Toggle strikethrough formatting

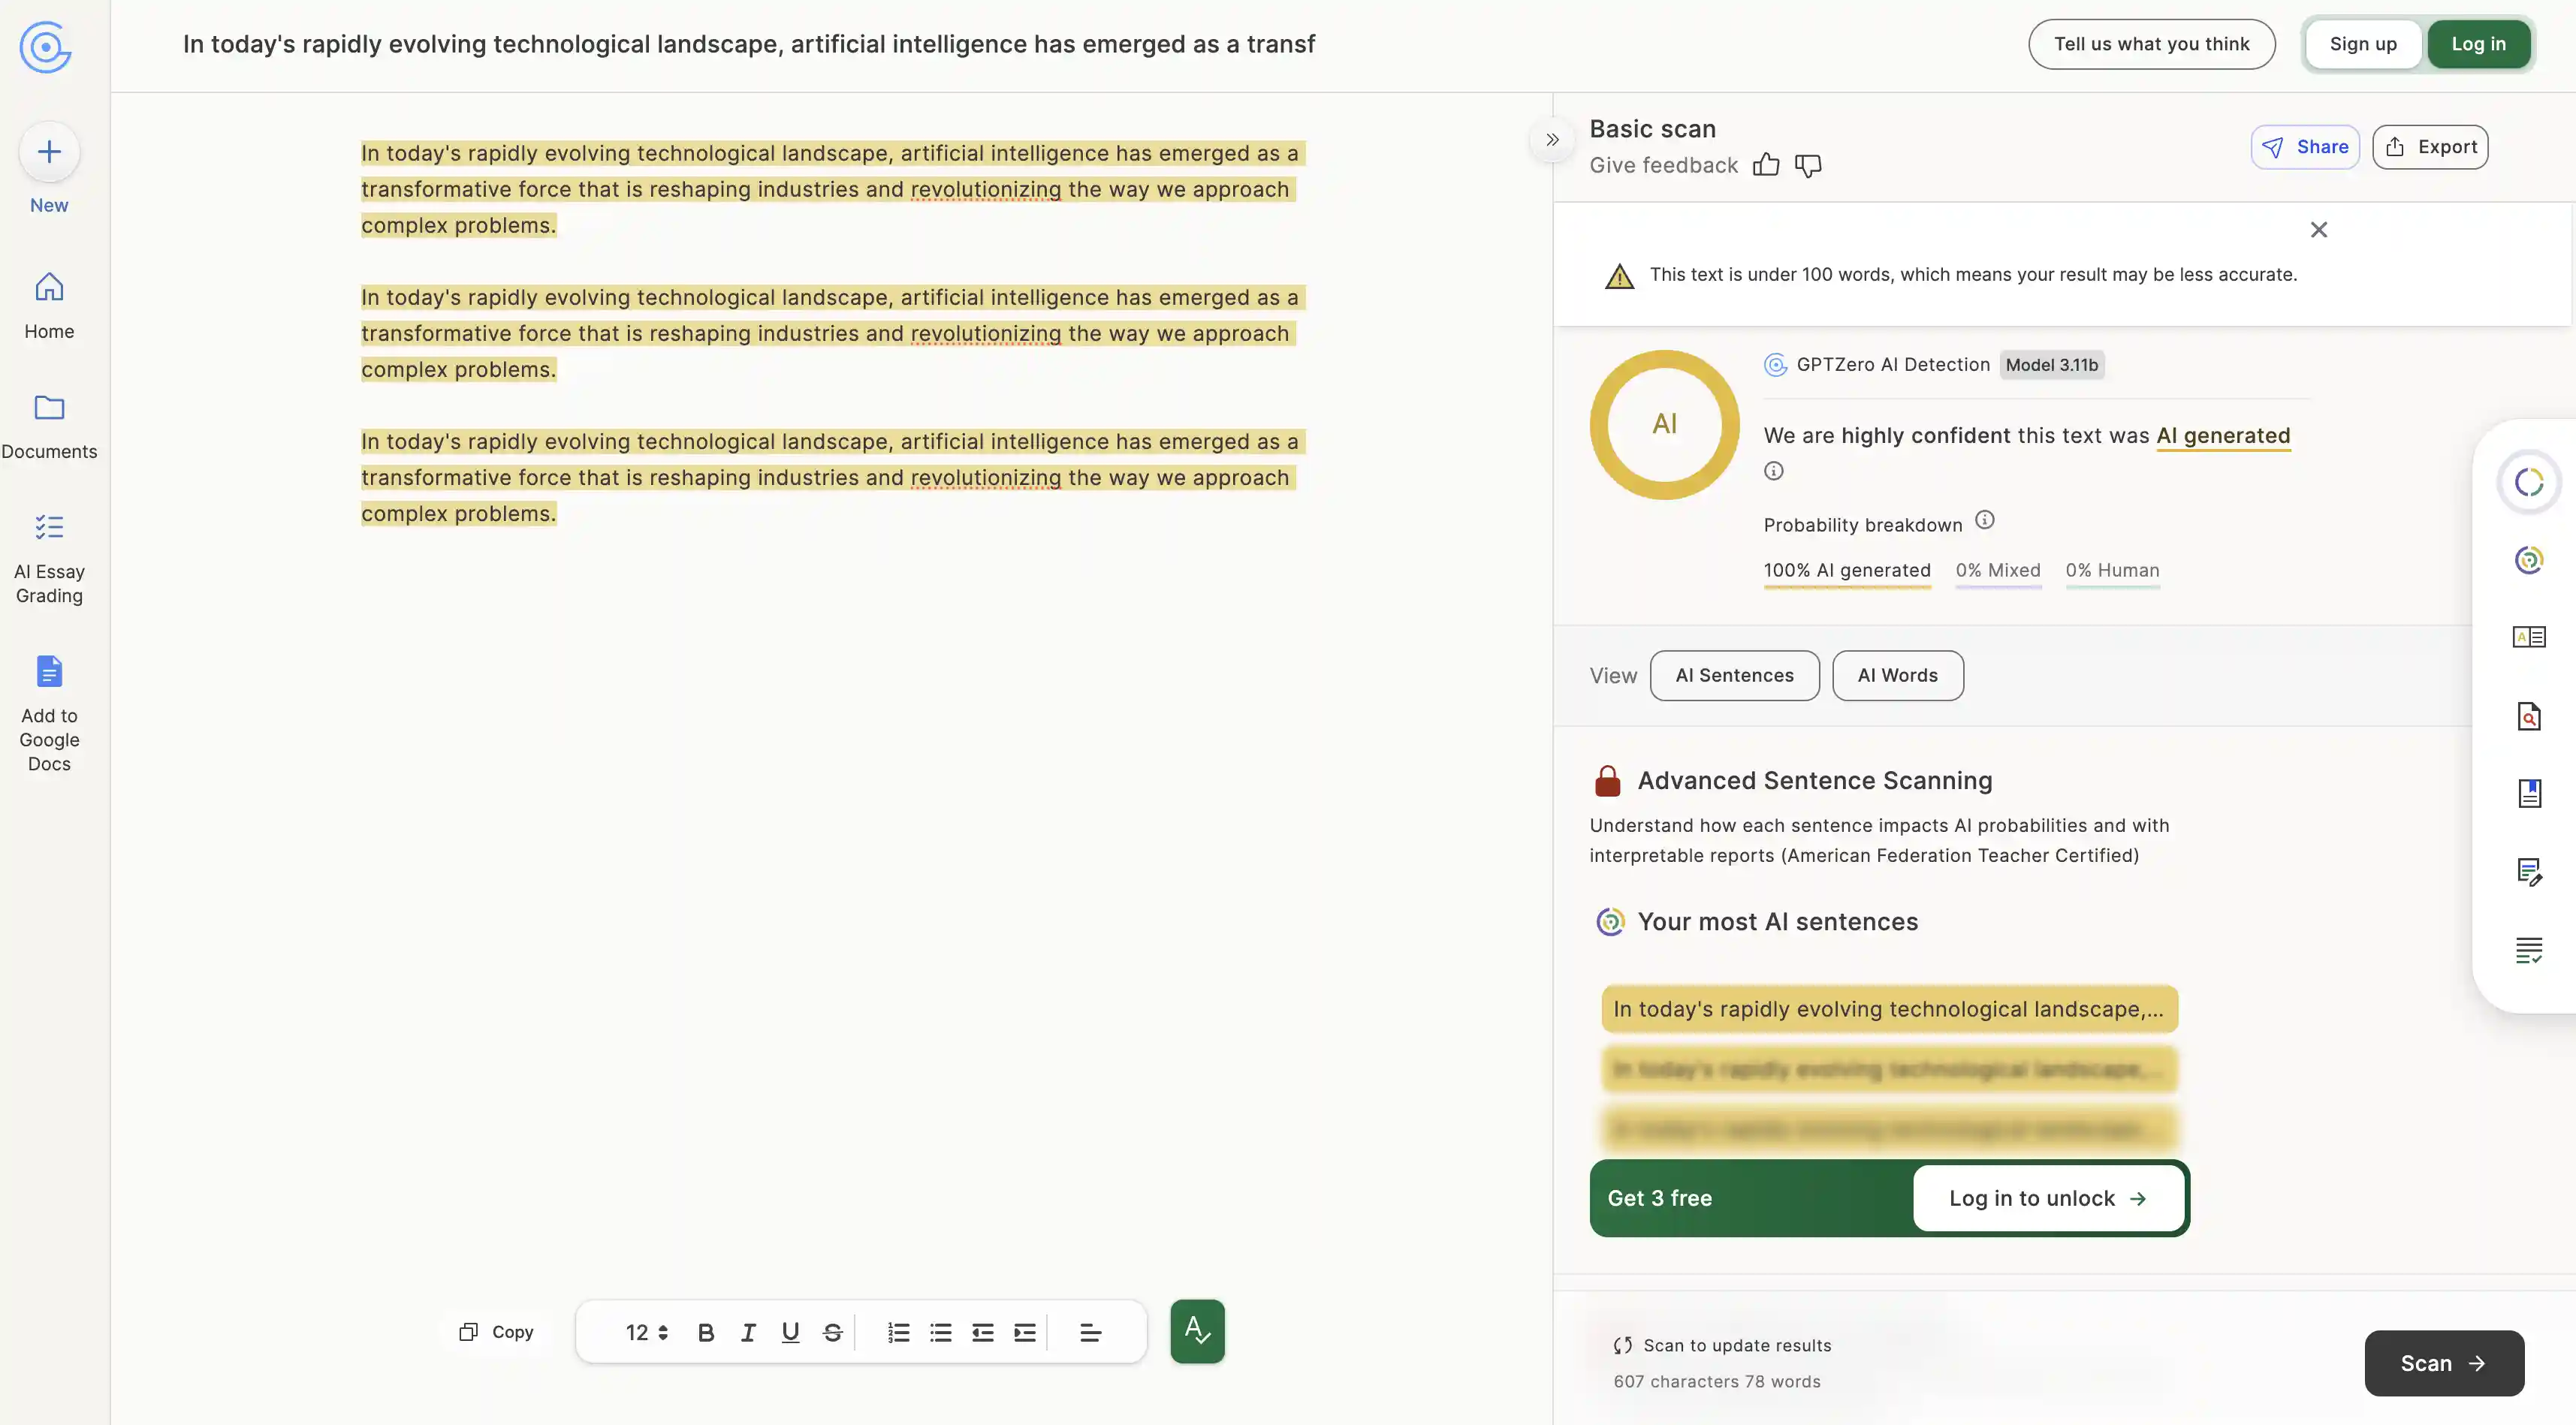(x=832, y=1332)
